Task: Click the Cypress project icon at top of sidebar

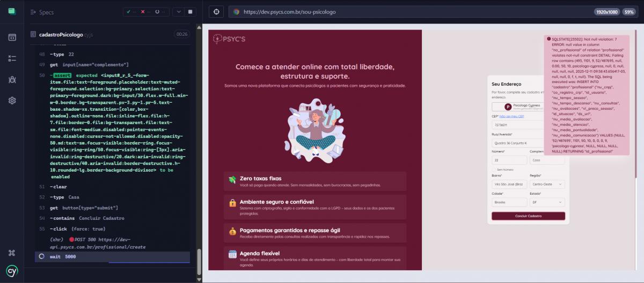Action: (x=12, y=11)
